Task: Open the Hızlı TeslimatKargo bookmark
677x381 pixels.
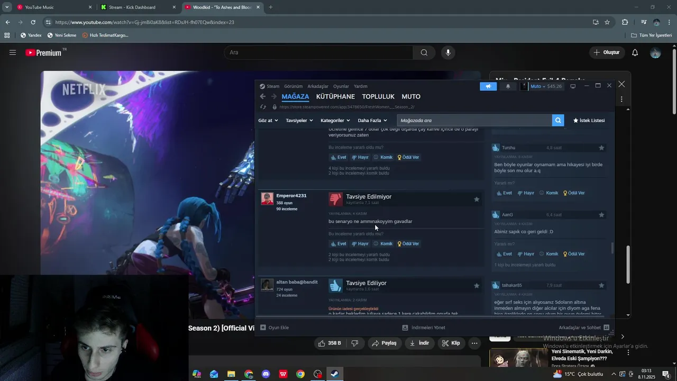Action: tap(105, 35)
